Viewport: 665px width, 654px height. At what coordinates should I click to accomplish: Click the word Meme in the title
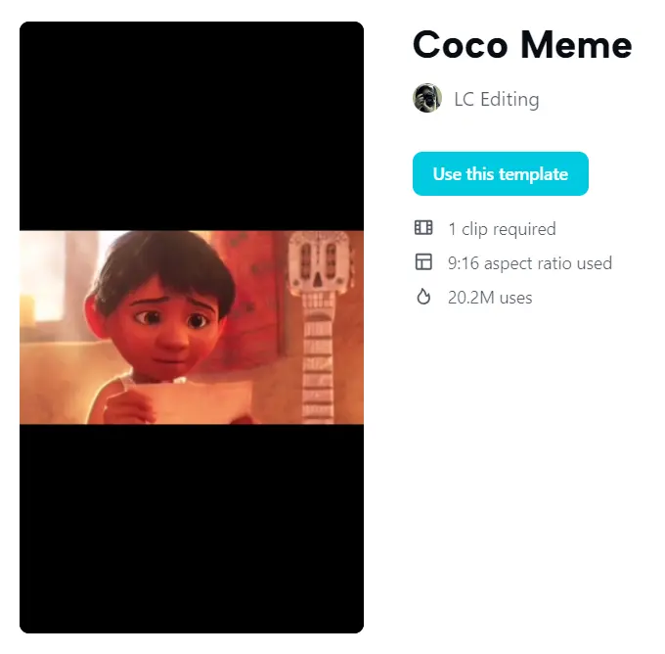point(576,45)
